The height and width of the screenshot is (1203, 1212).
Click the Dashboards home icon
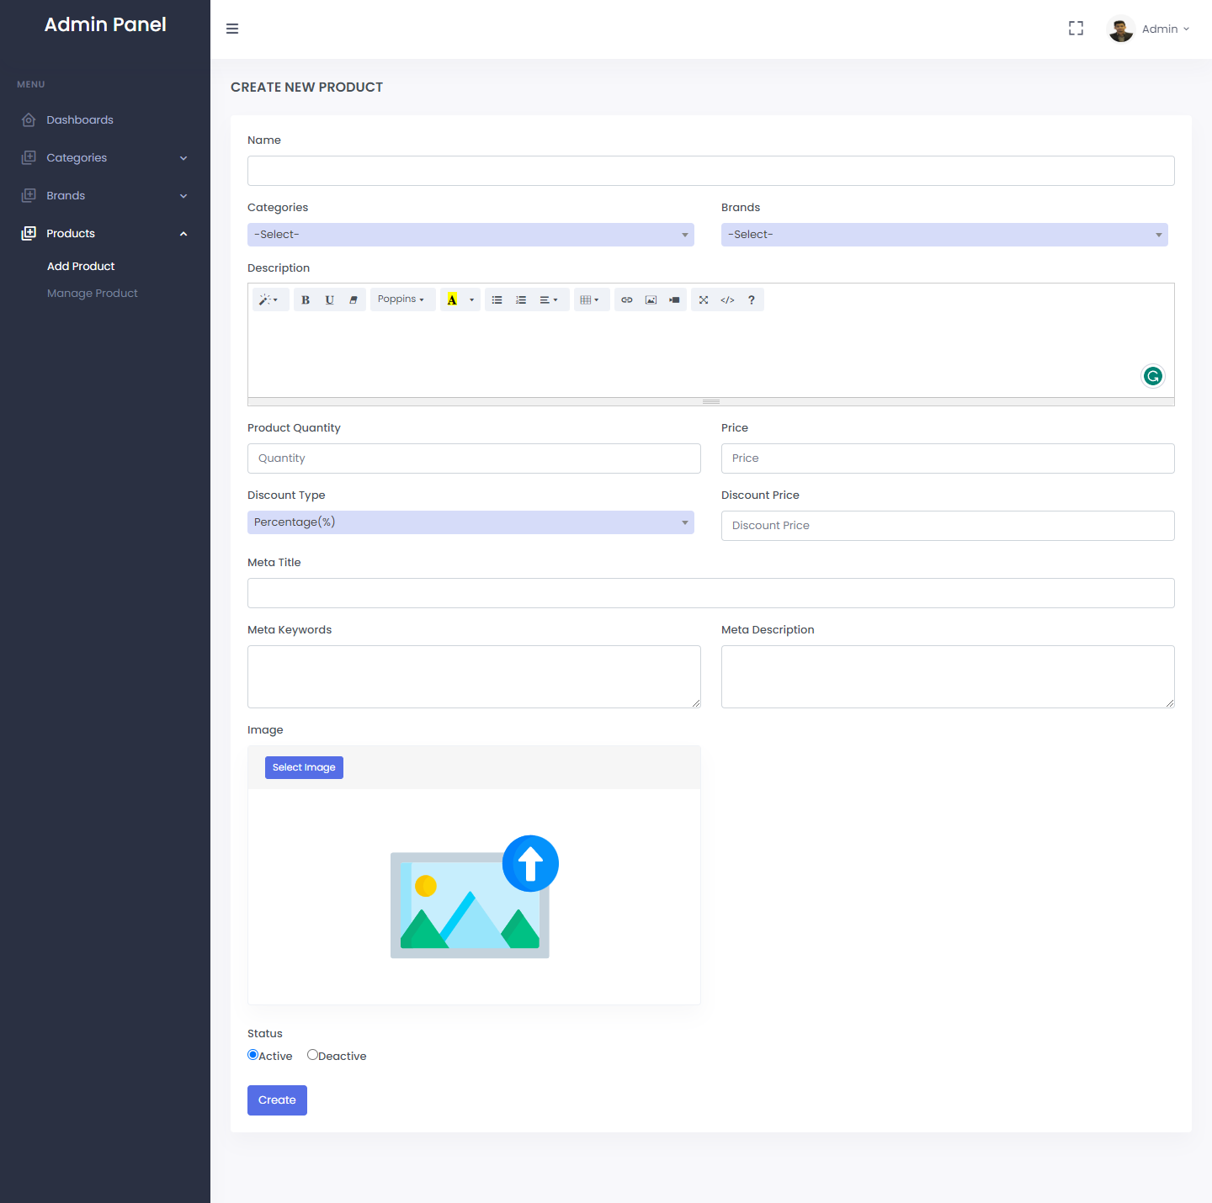tap(29, 119)
